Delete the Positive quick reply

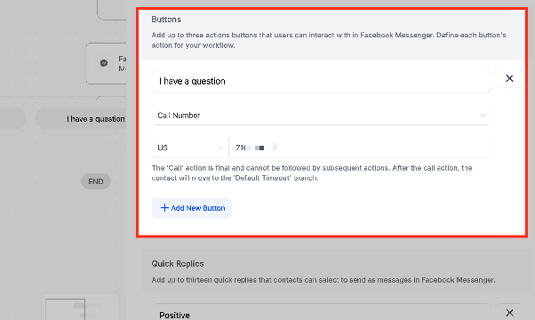click(509, 312)
